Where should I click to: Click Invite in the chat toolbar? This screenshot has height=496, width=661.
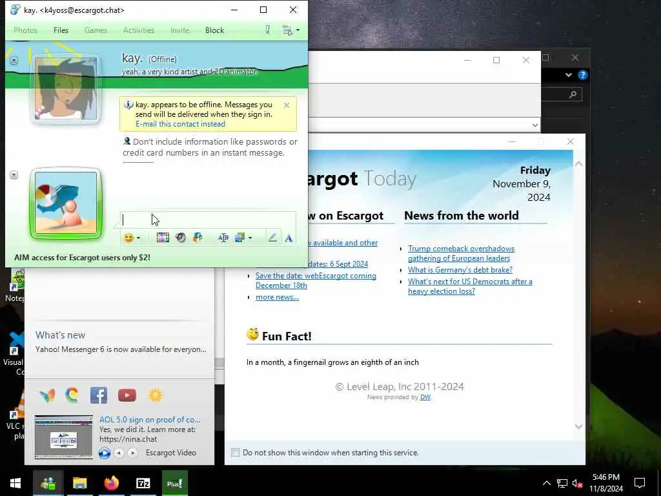[179, 30]
